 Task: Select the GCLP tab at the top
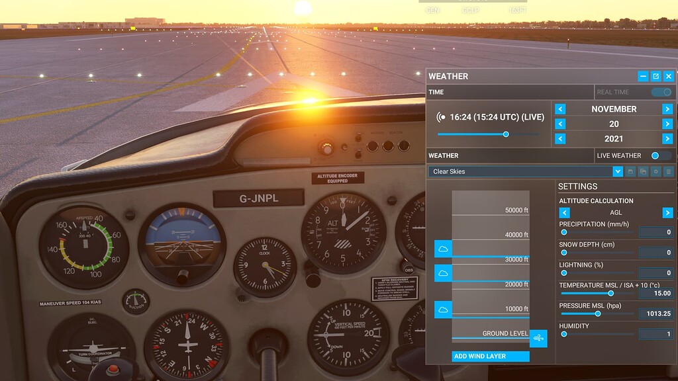point(471,9)
